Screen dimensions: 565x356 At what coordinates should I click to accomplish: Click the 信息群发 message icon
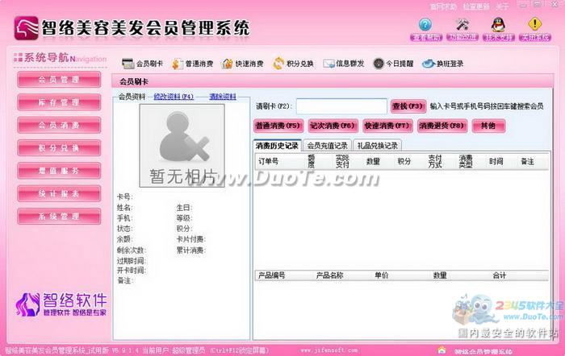[x=329, y=64]
